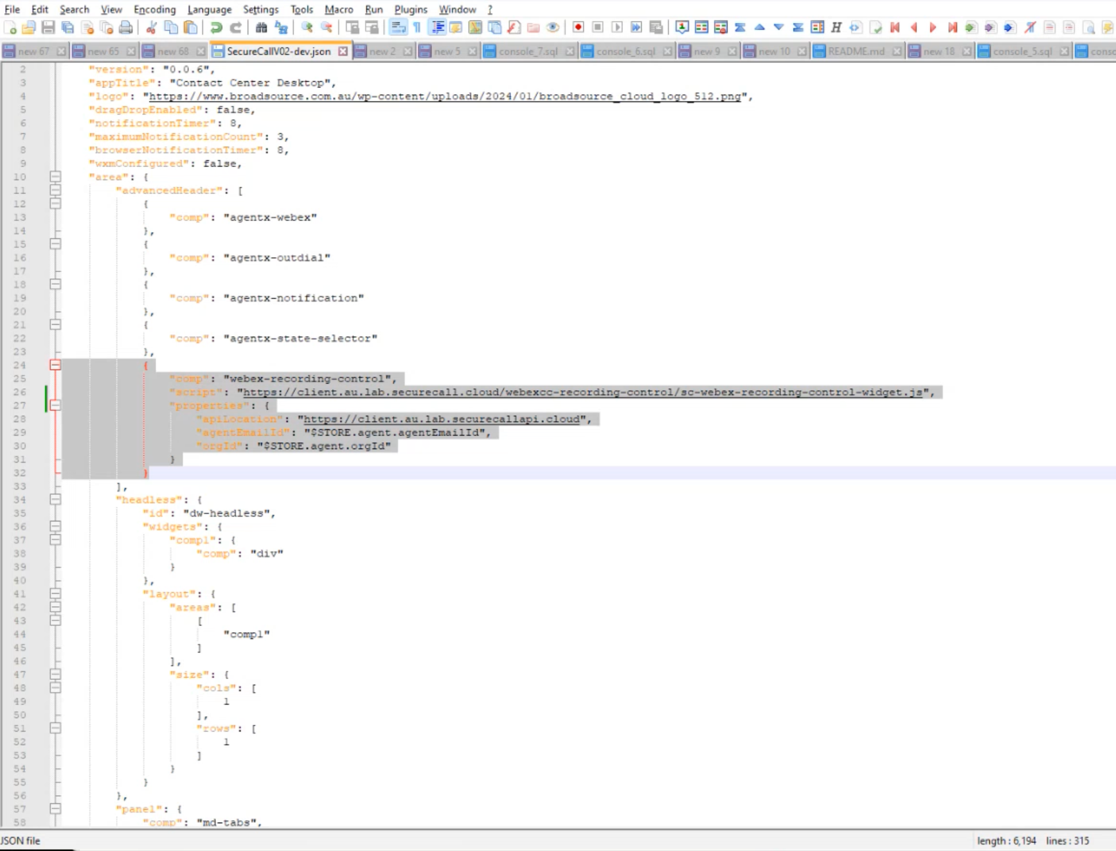Close the SecureCallV02-dev.json tab

(x=343, y=51)
